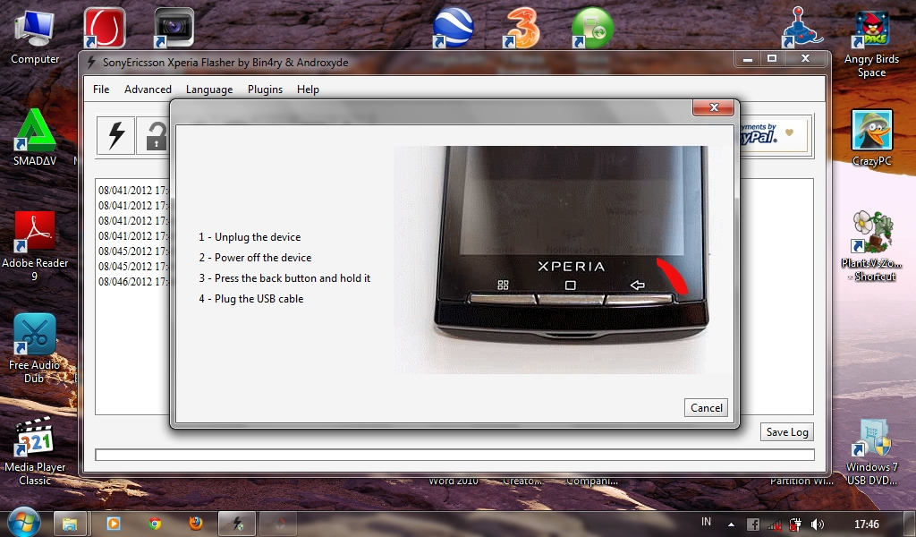
Task: Open the Help menu
Action: (308, 89)
